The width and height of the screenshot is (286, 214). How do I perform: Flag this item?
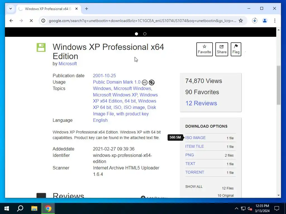pos(236,49)
